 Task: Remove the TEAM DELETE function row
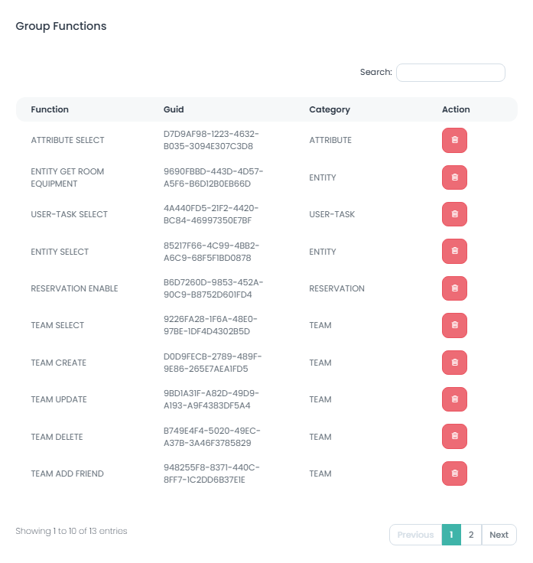[454, 437]
